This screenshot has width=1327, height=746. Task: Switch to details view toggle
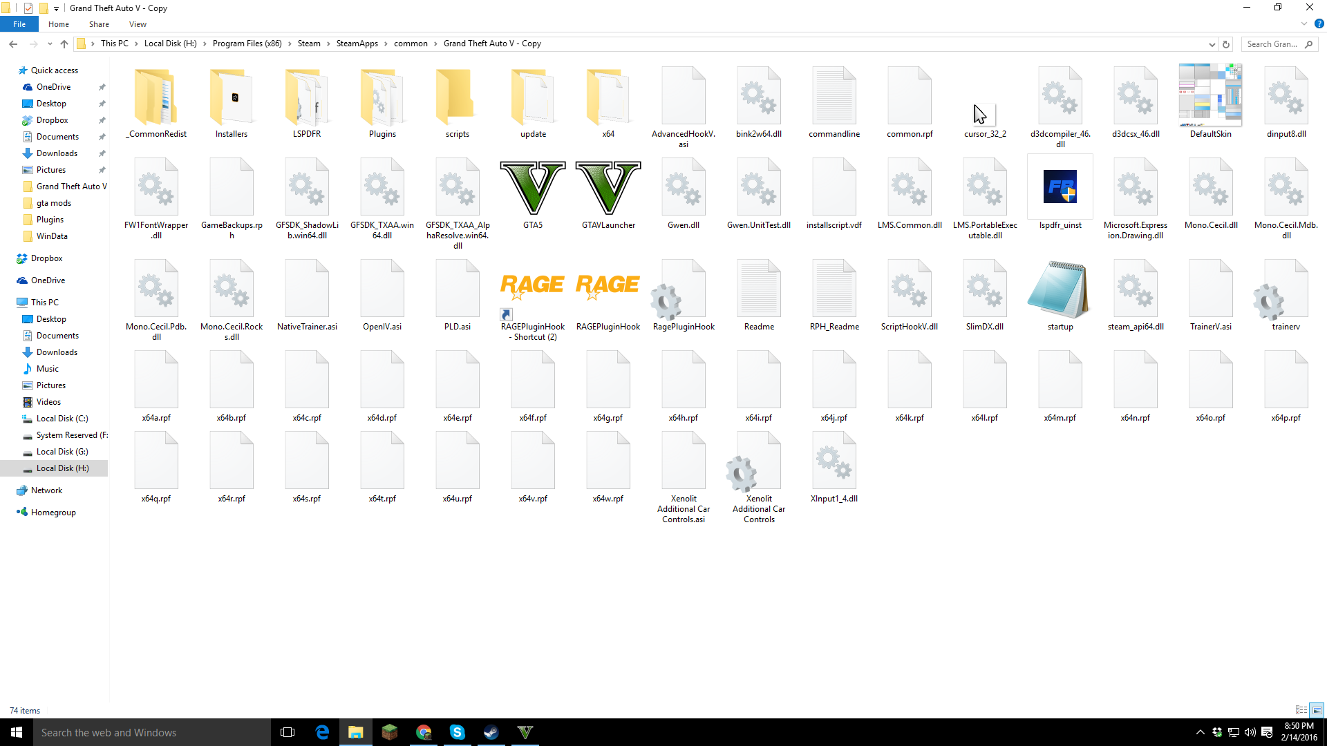click(1301, 710)
